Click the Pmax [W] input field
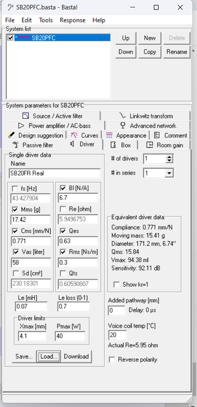 pyautogui.click(x=70, y=336)
